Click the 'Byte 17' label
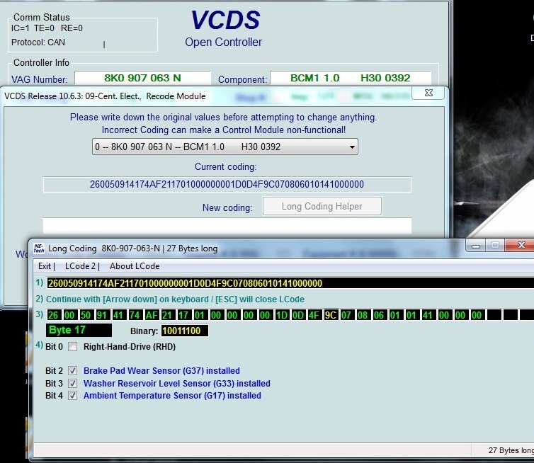The height and width of the screenshot is (463, 534). (79, 330)
